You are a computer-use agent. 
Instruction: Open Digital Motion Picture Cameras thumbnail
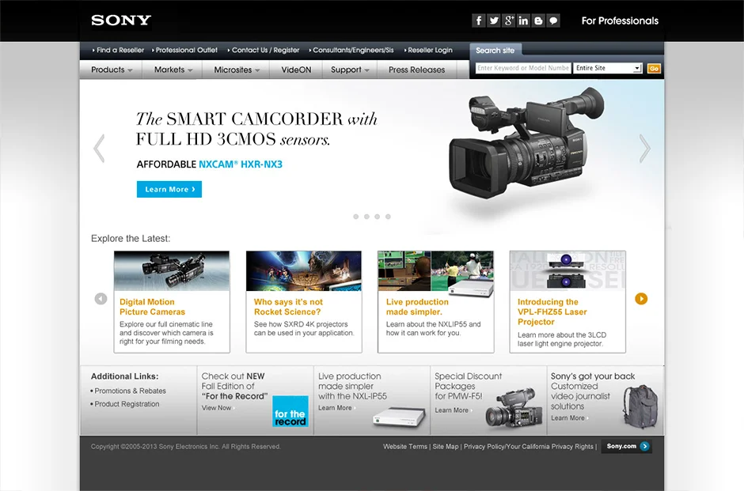point(172,270)
